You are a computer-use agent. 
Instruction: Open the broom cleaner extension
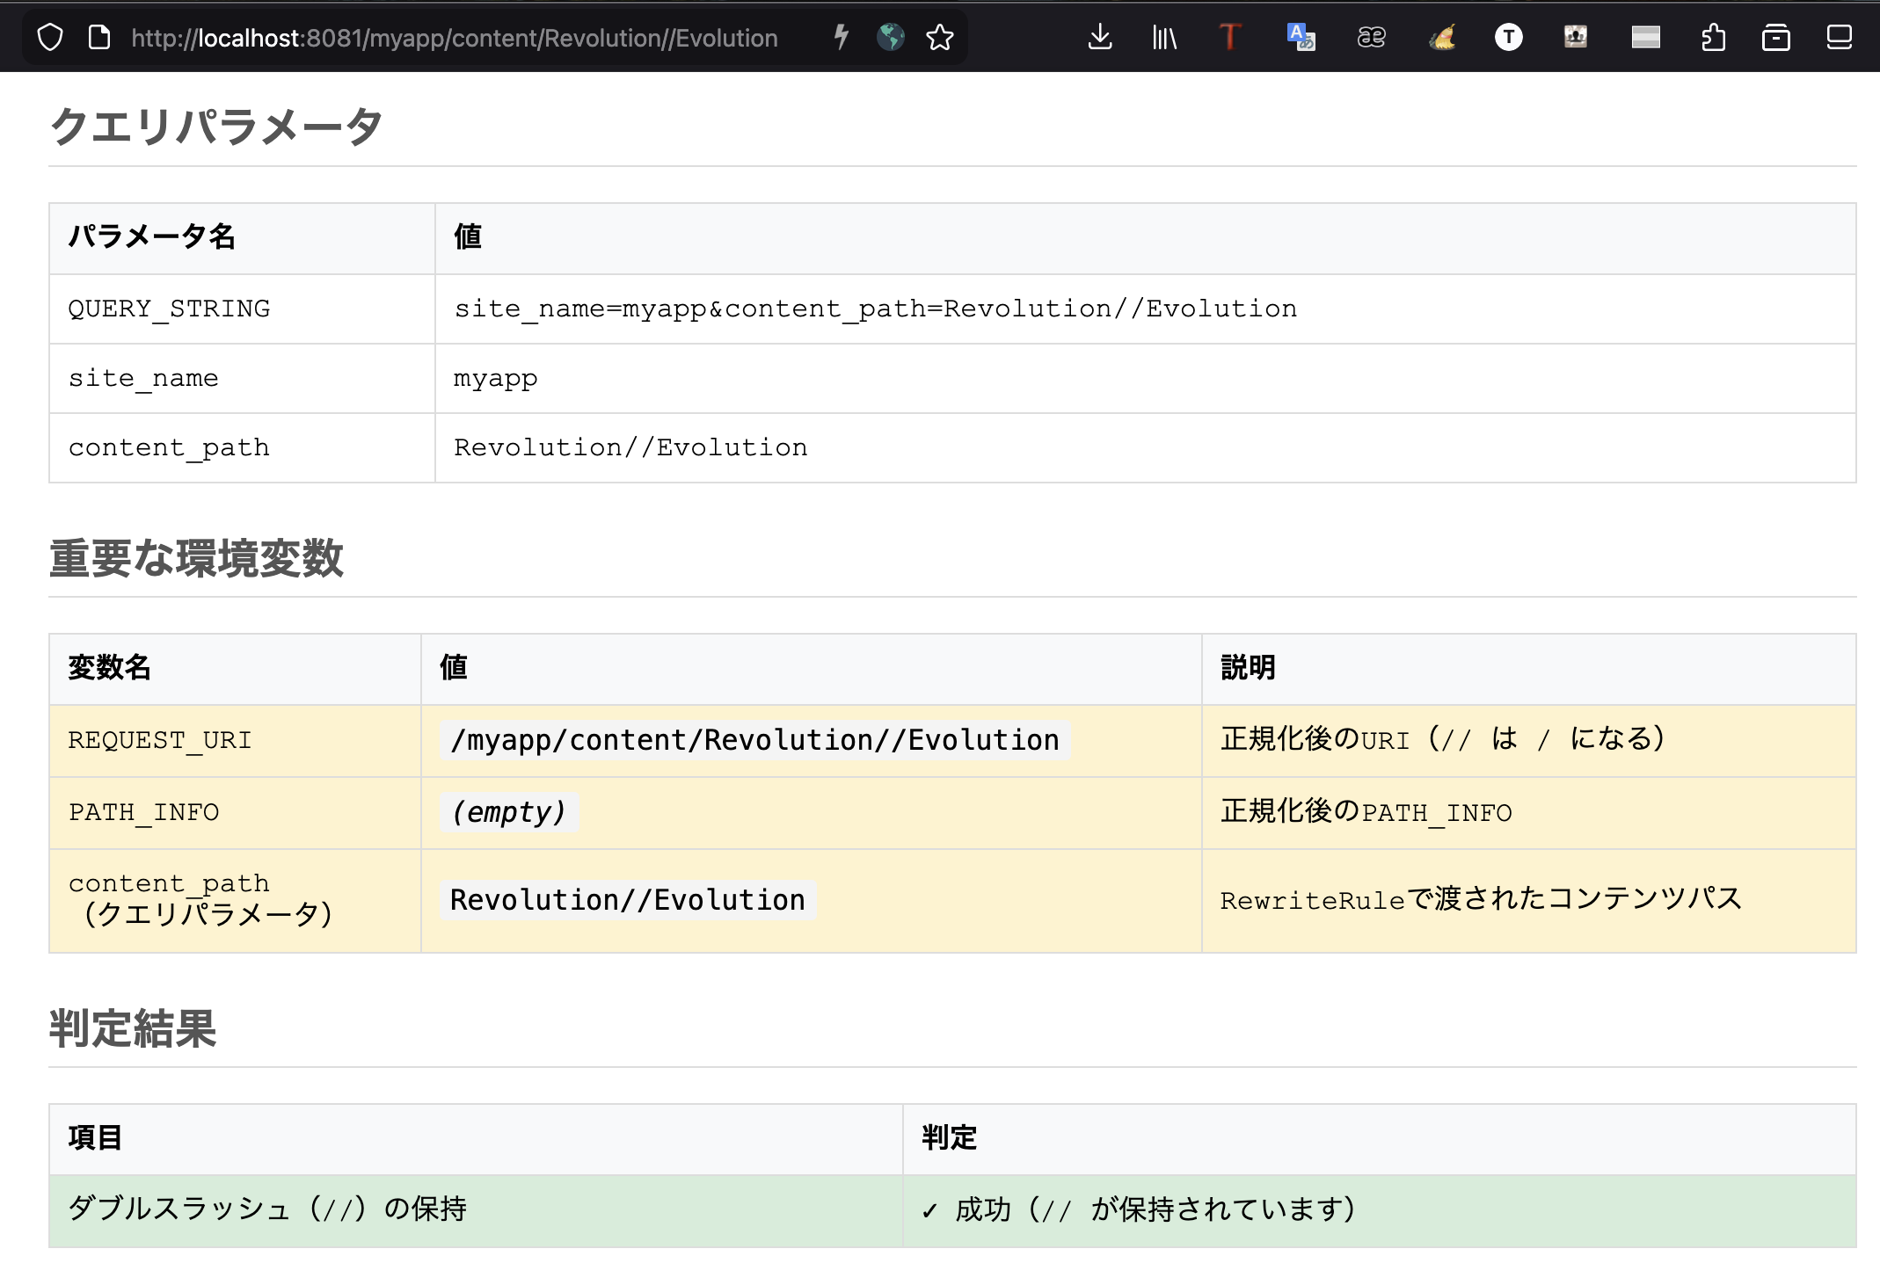(x=1441, y=37)
